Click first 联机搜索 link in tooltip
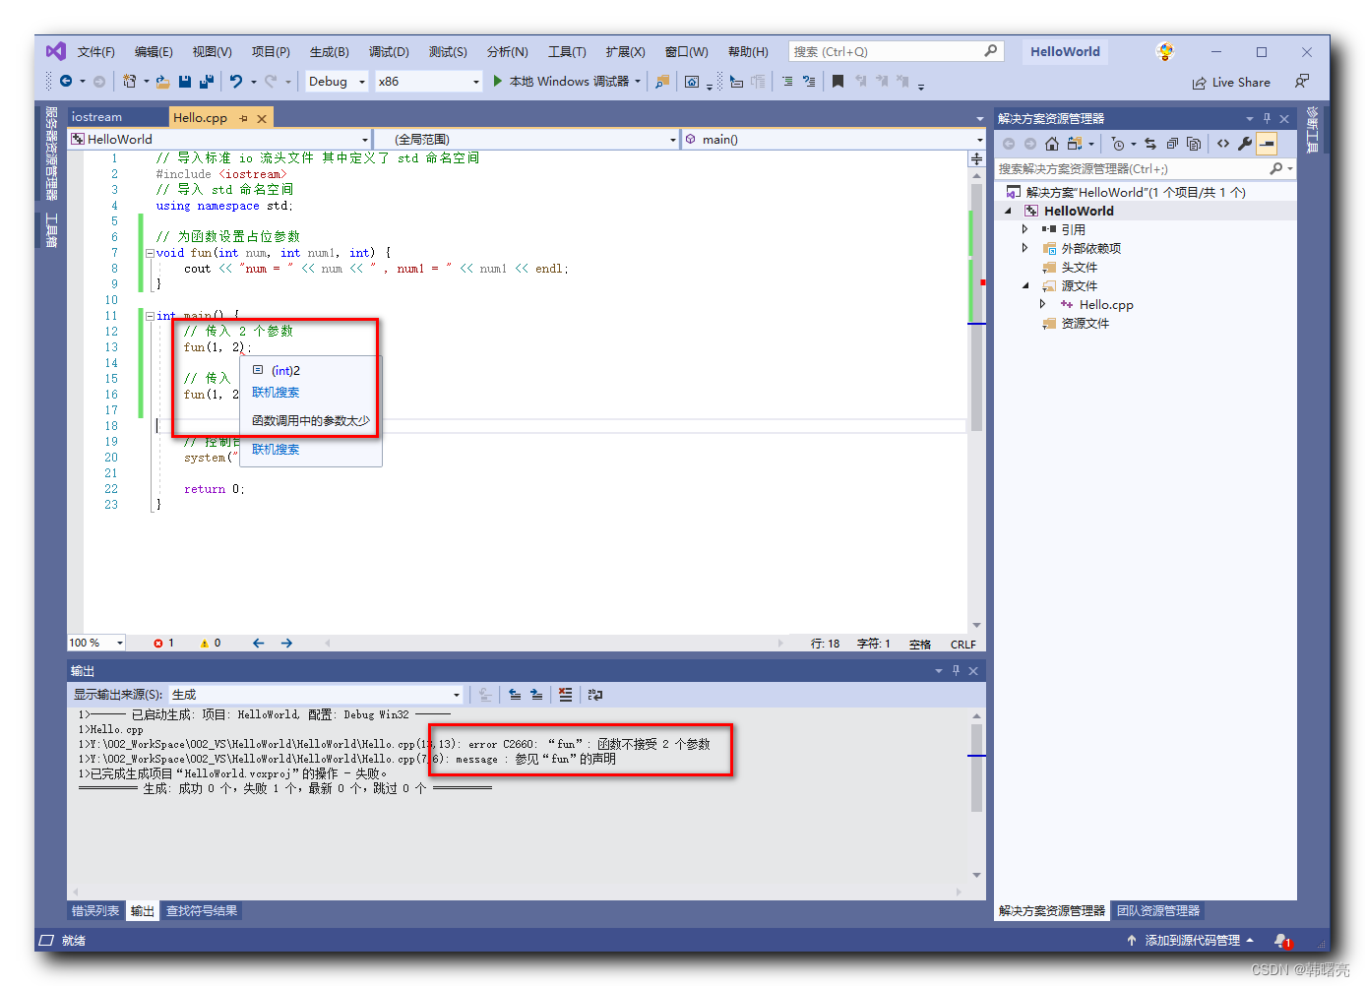This screenshot has height=986, width=1365. (x=276, y=393)
